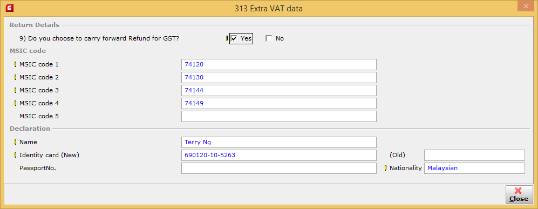This screenshot has height=209, width=538.
Task: Click the Name field showing Terry Ng
Action: 279,142
